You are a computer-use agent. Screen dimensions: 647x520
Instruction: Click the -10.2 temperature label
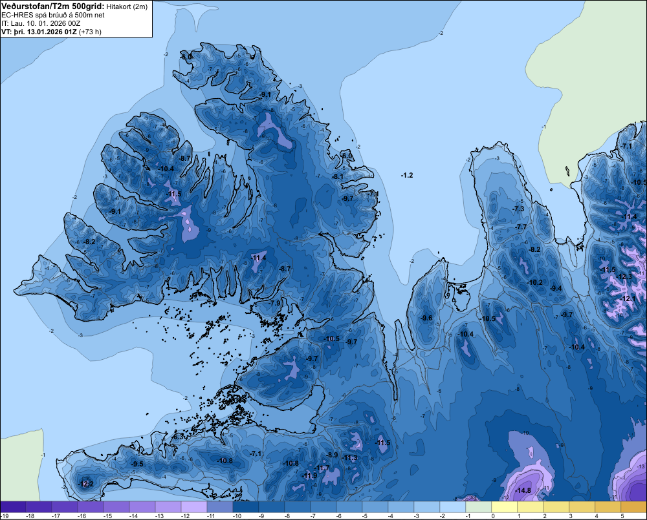point(535,282)
